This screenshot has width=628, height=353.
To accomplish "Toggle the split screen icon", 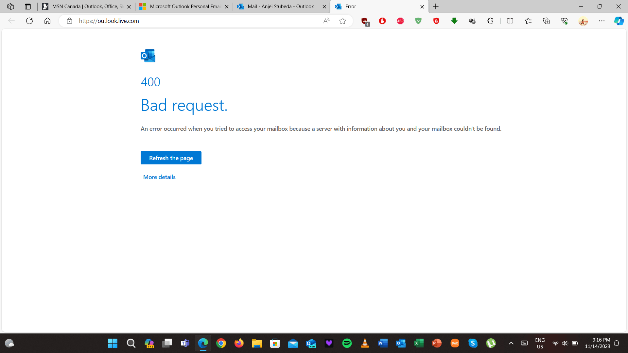I will (x=510, y=21).
